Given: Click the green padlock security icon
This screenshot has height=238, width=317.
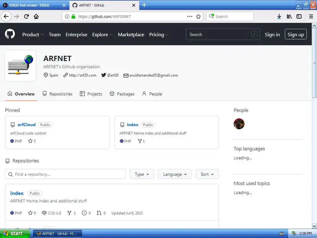Looking at the screenshot, I should (x=73, y=16).
